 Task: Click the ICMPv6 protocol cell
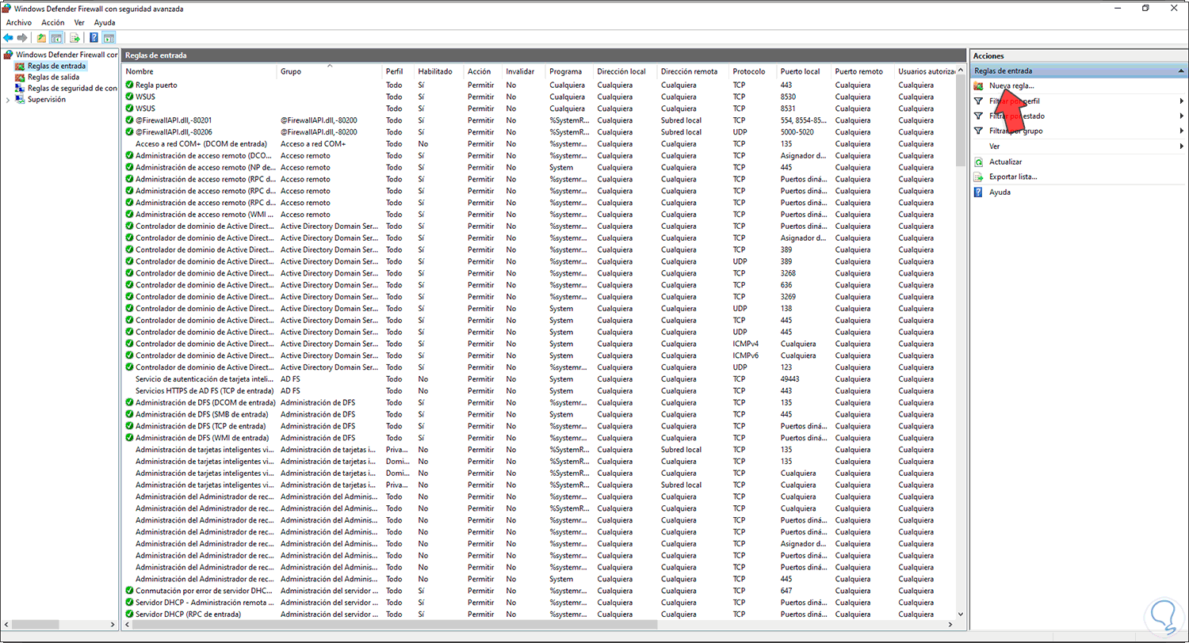[746, 356]
